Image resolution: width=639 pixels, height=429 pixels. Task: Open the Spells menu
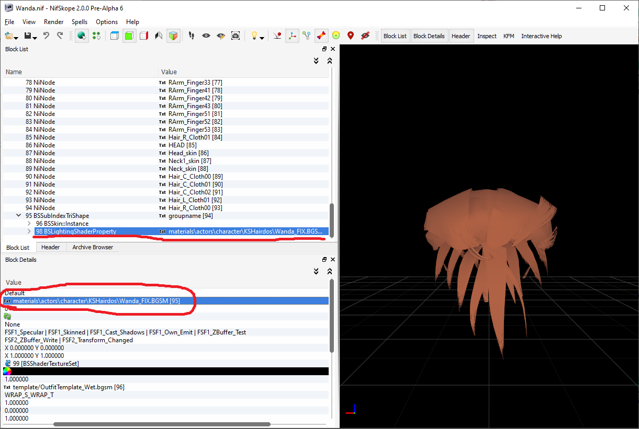[80, 22]
